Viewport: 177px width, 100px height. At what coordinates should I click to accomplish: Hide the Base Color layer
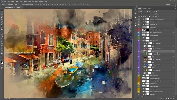click(139, 94)
